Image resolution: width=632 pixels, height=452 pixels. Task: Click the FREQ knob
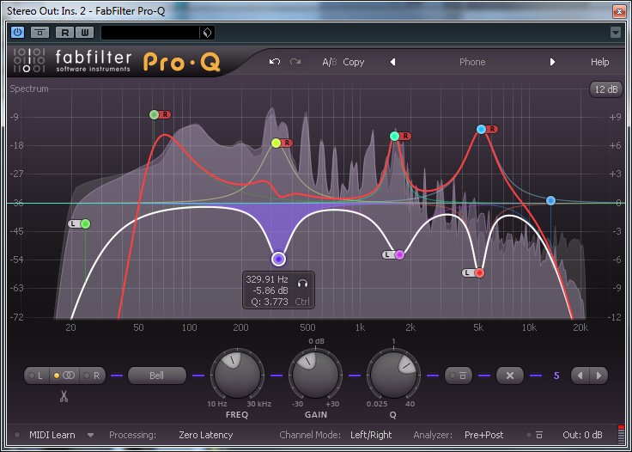click(x=237, y=375)
